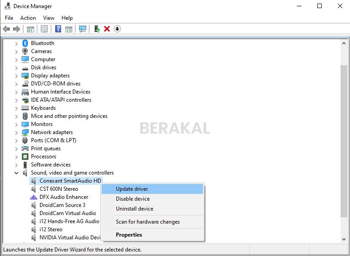Screen dimensions: 350x256
Task: Click the Human Interface Devices icon
Action: (25, 92)
